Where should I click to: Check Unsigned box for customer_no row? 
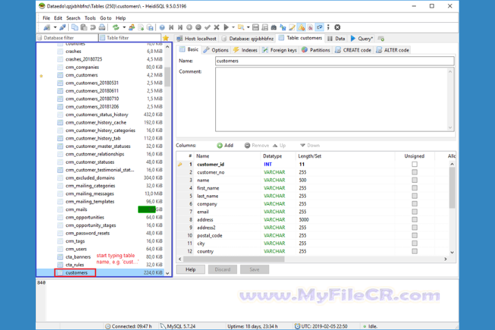coord(415,172)
